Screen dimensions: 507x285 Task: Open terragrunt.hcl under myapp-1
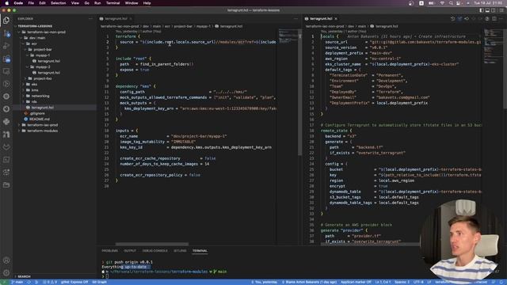point(48,61)
